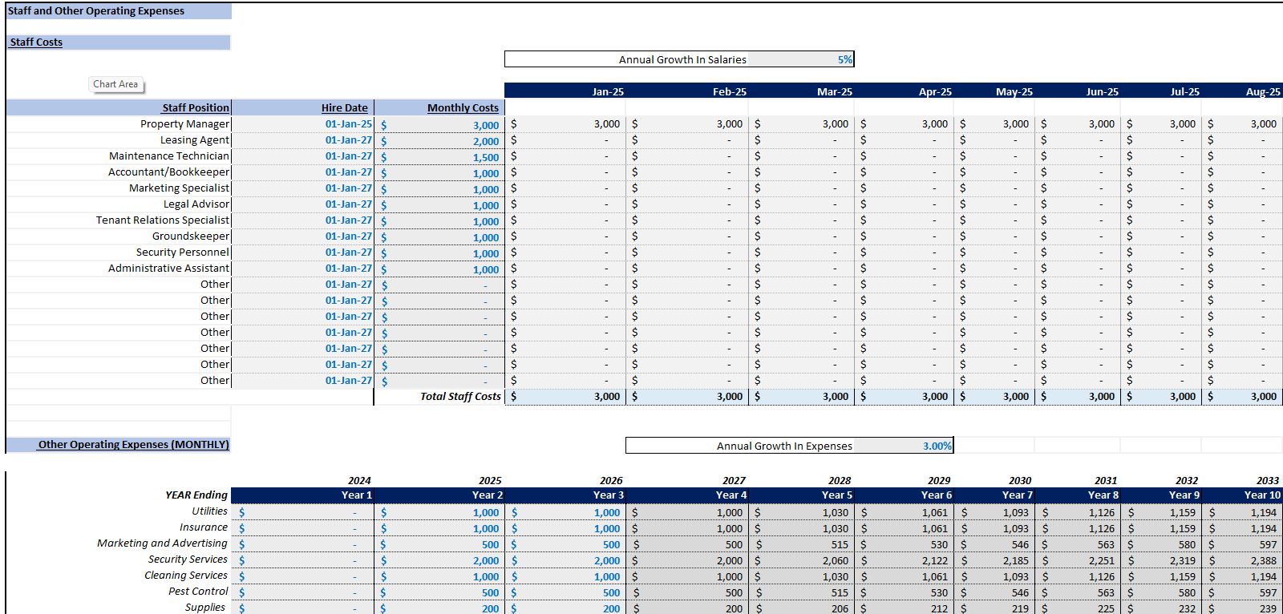Click the Staff Costs section heading
The width and height of the screenshot is (1283, 614).
(36, 42)
